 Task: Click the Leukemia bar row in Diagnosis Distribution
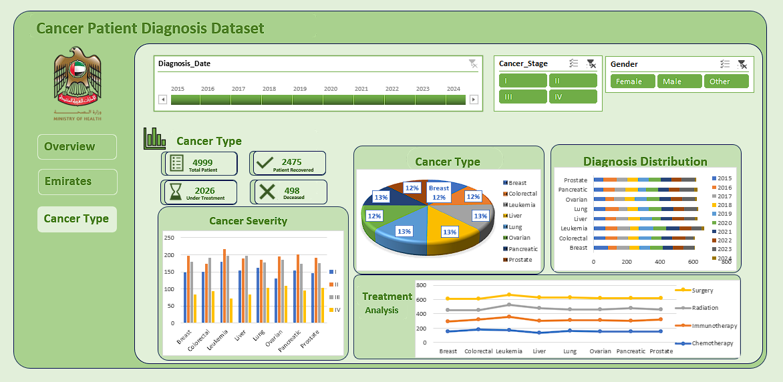[x=649, y=228]
